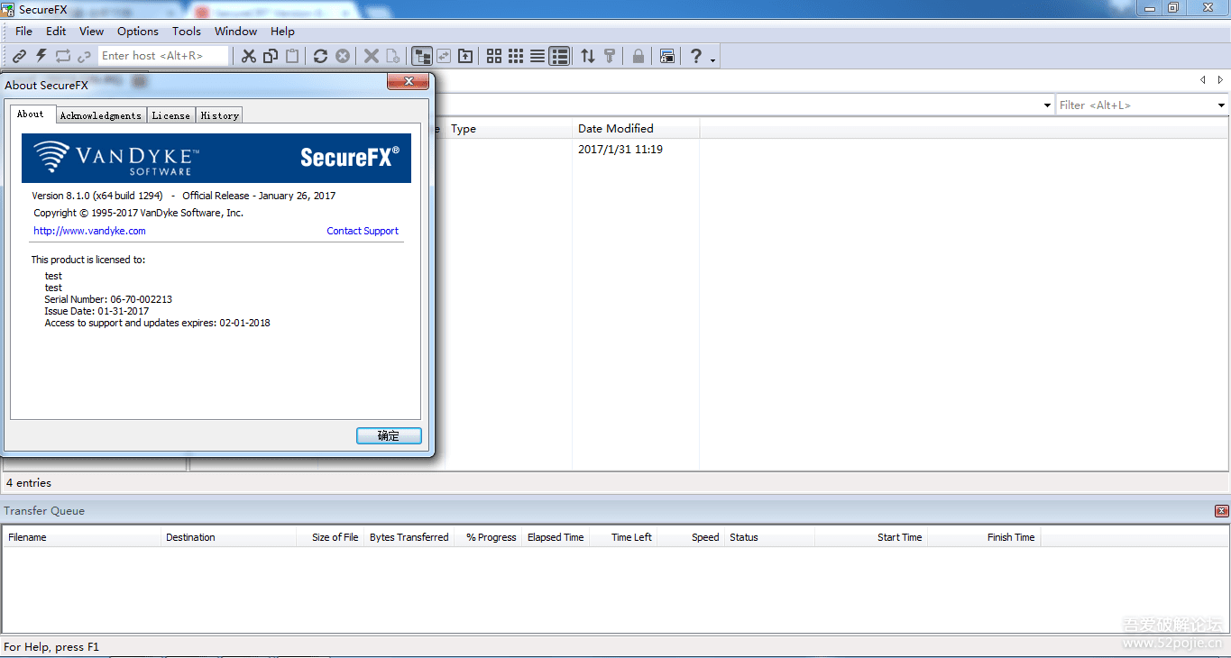Click the Filter input field
The height and width of the screenshot is (658, 1231).
click(1135, 105)
